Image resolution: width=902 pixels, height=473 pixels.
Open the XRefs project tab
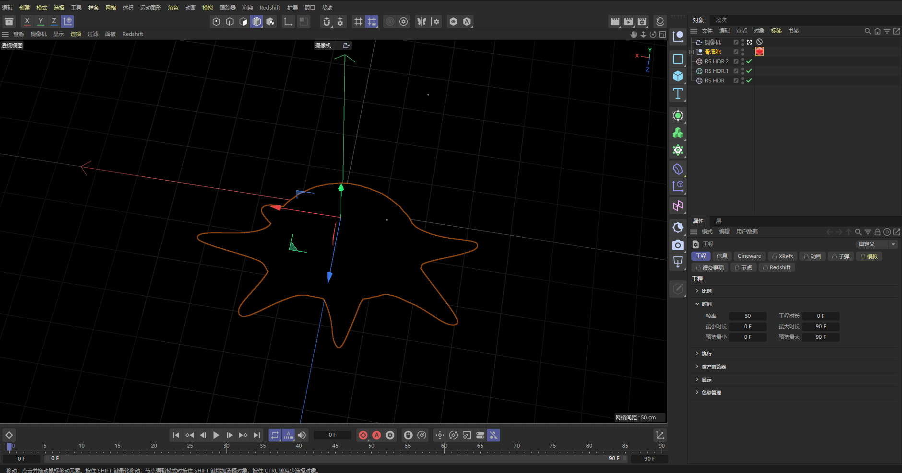782,256
